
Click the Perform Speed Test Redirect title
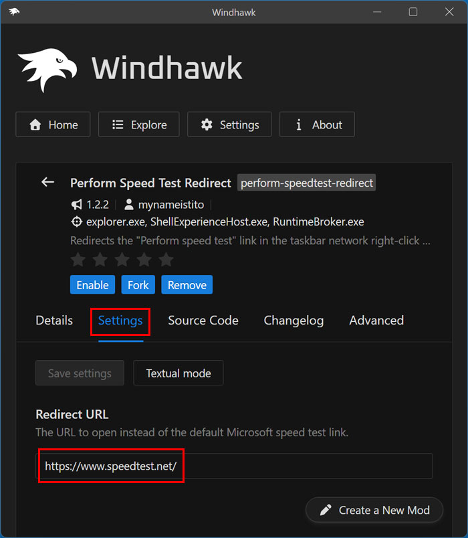coord(150,183)
